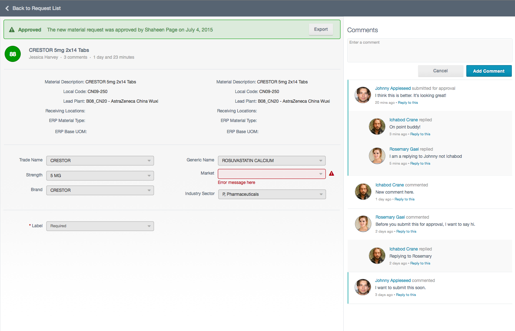Viewport: 515px width, 331px height.
Task: Click Johnny Appleseed's avatar on top comment
Action: coord(363,95)
